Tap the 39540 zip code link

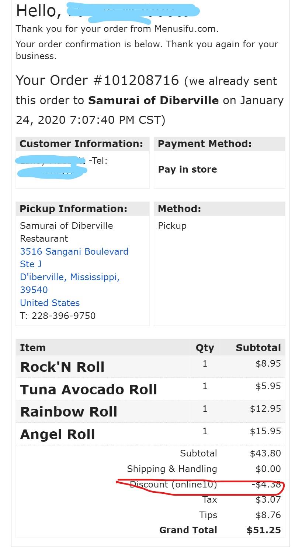(34, 290)
